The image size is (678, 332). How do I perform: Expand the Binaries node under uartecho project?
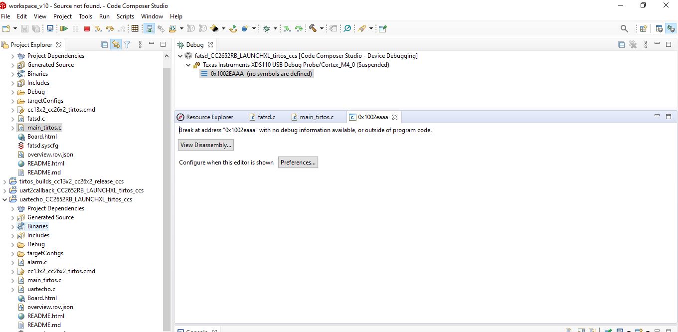click(13, 226)
